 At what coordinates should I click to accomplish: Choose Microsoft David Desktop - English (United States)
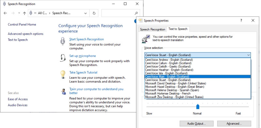tap(198, 83)
